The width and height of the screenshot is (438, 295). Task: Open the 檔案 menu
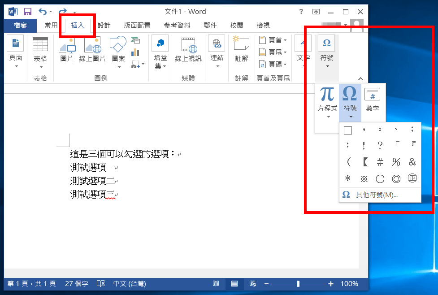(x=20, y=26)
